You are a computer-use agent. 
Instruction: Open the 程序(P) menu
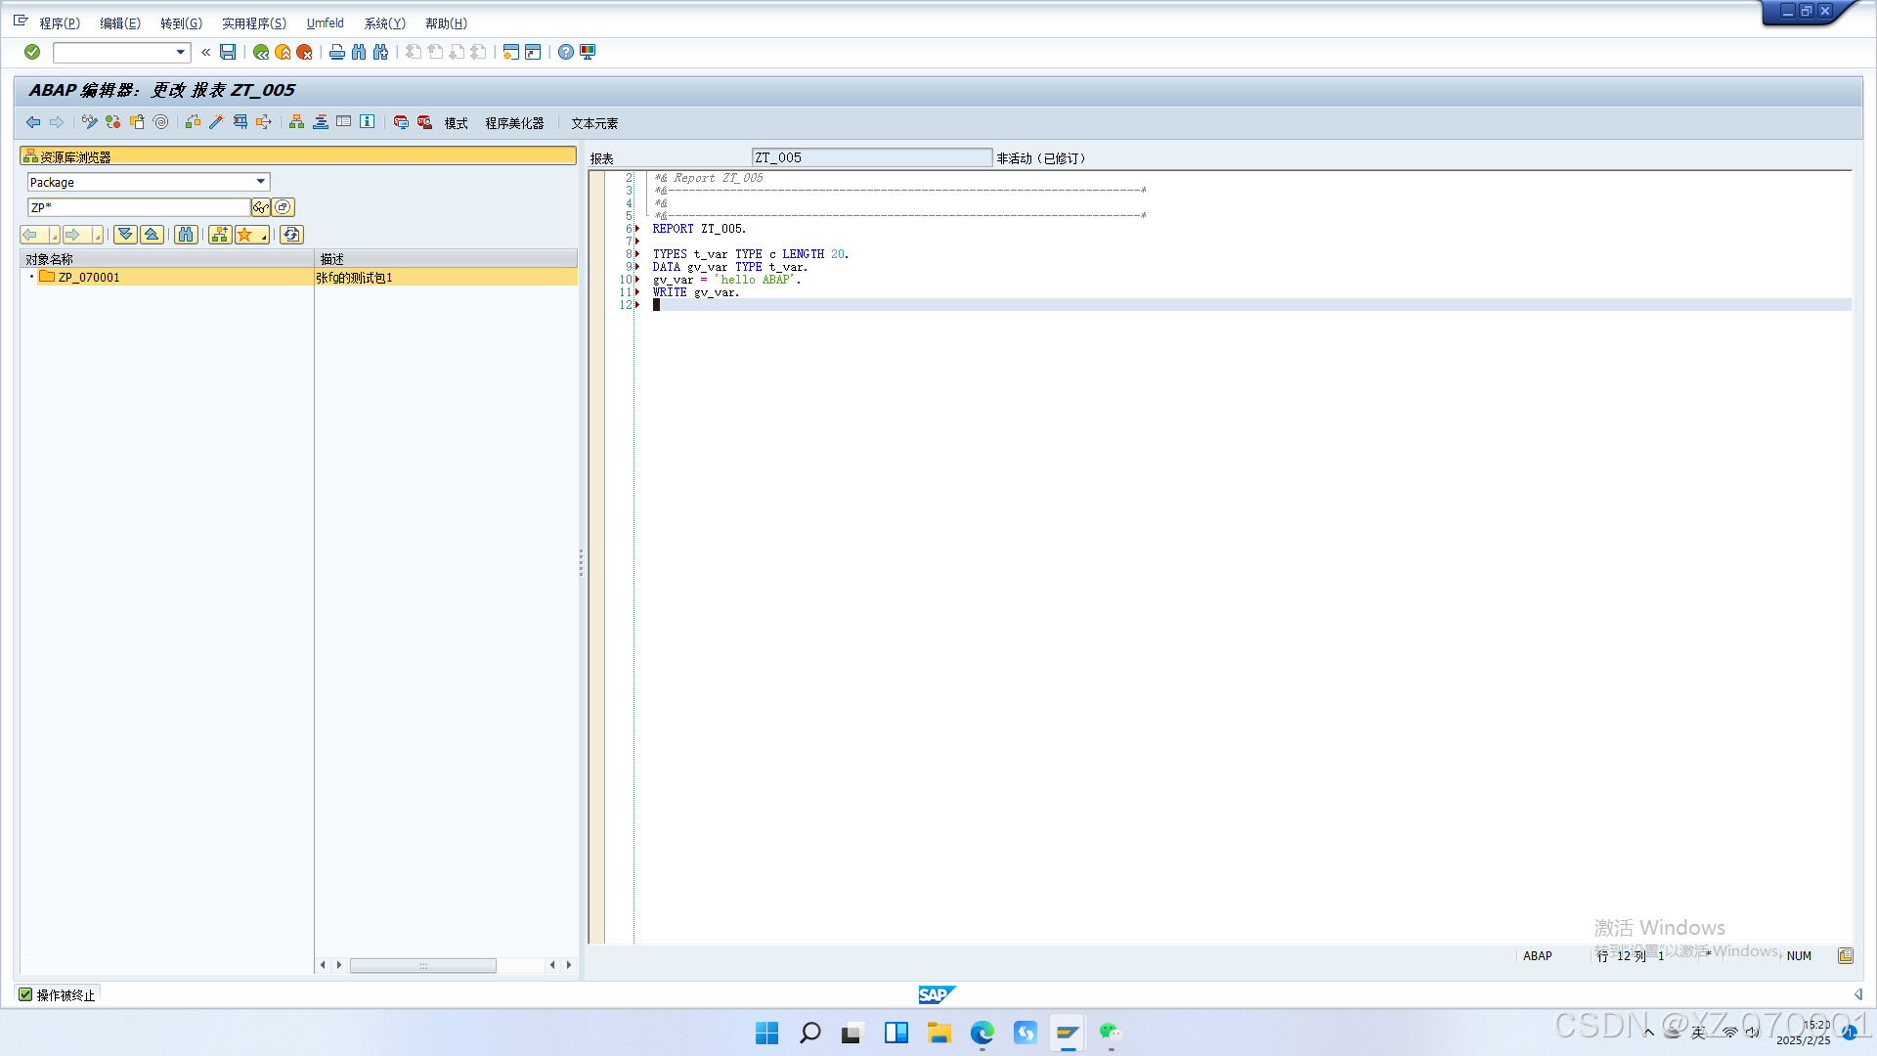coord(60,23)
